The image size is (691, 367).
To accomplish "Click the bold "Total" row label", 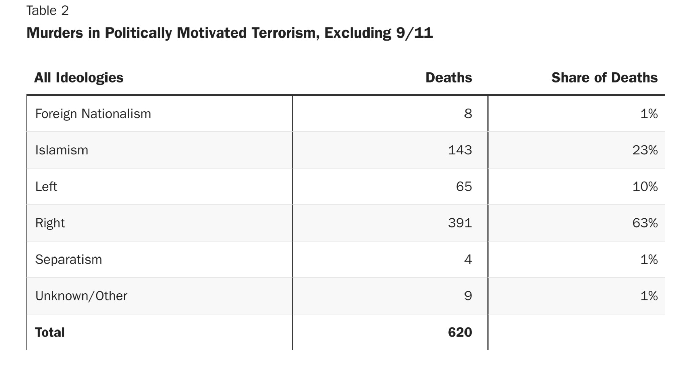I will [x=50, y=333].
